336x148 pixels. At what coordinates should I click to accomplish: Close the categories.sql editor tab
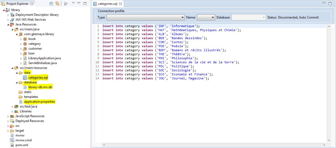tap(121, 4)
